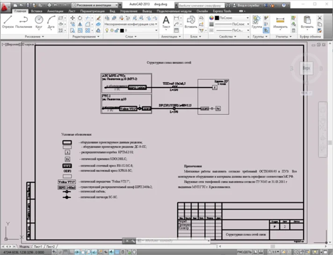Open the Вставка ribbon tab
This screenshot has height=255, width=333.
[36, 10]
